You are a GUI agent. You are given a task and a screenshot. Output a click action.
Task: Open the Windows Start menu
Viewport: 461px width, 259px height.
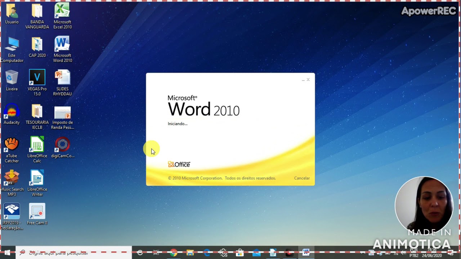coord(7,253)
